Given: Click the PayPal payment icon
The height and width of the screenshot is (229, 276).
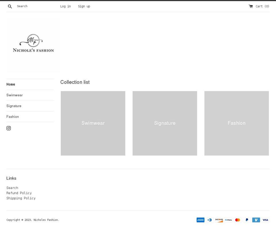Looking at the screenshot, I should click(x=247, y=220).
